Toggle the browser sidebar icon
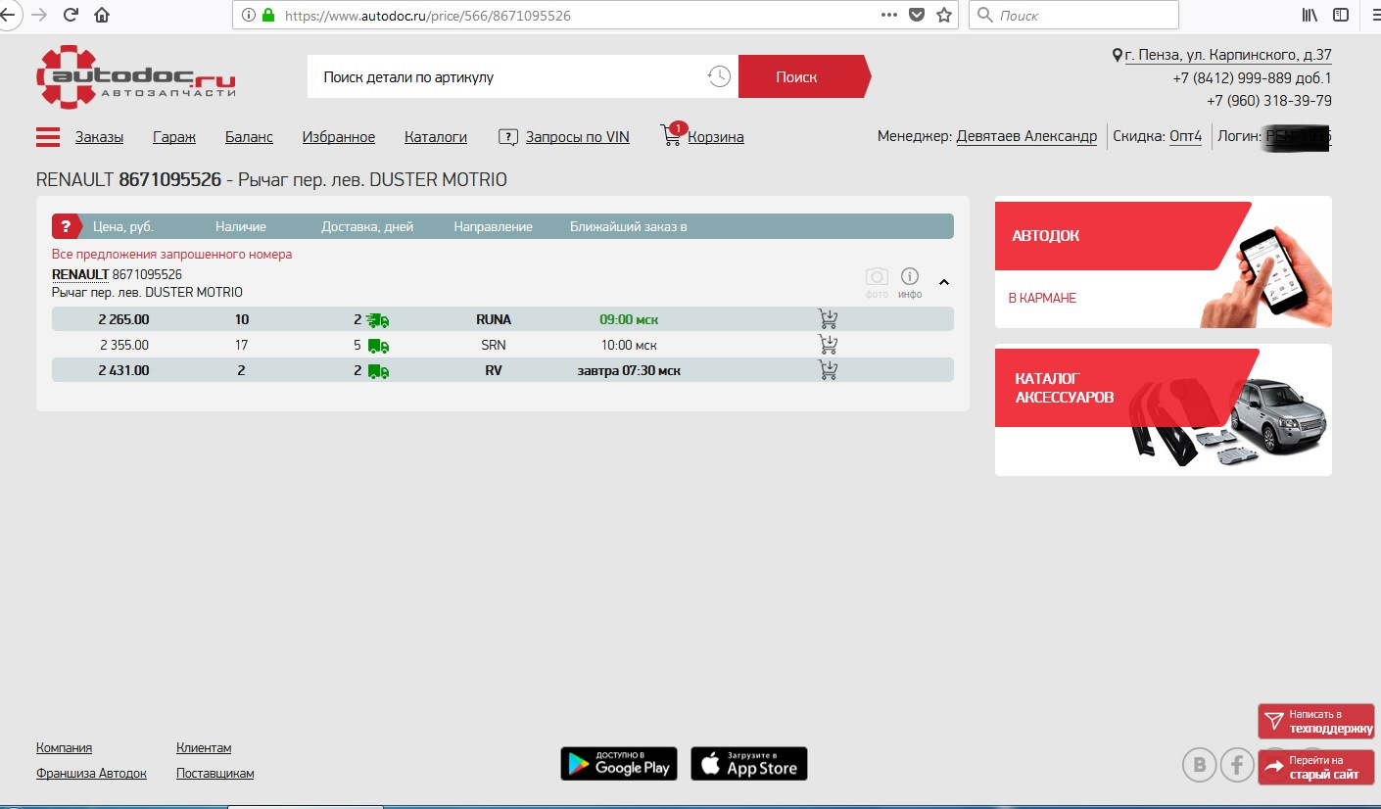Viewport: 1381px width, 809px height. coord(1341,15)
